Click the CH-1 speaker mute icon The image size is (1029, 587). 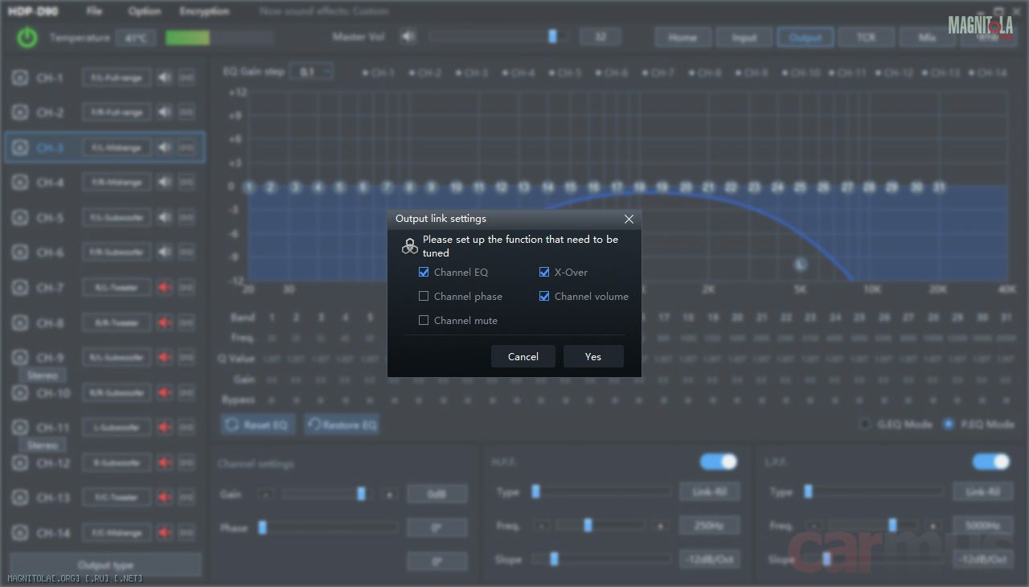(x=165, y=78)
